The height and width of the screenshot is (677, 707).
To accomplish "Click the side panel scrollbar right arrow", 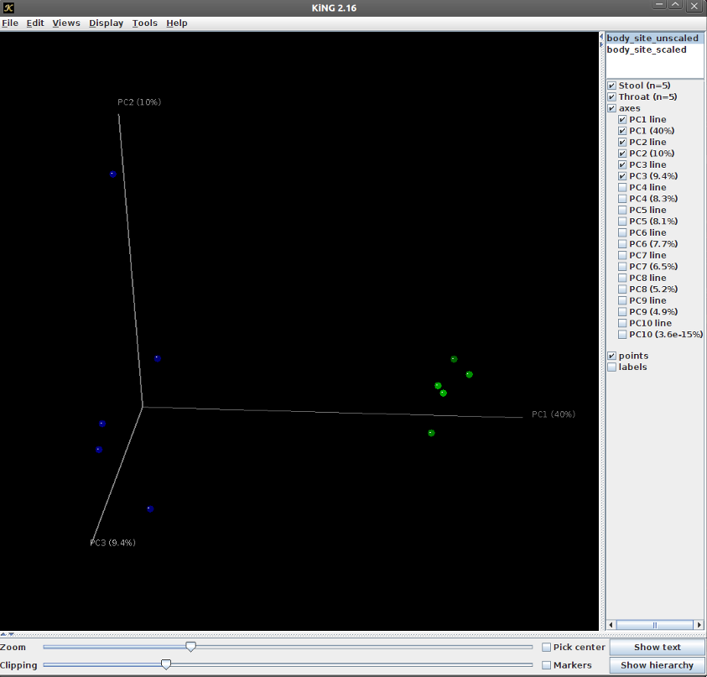I will click(699, 625).
